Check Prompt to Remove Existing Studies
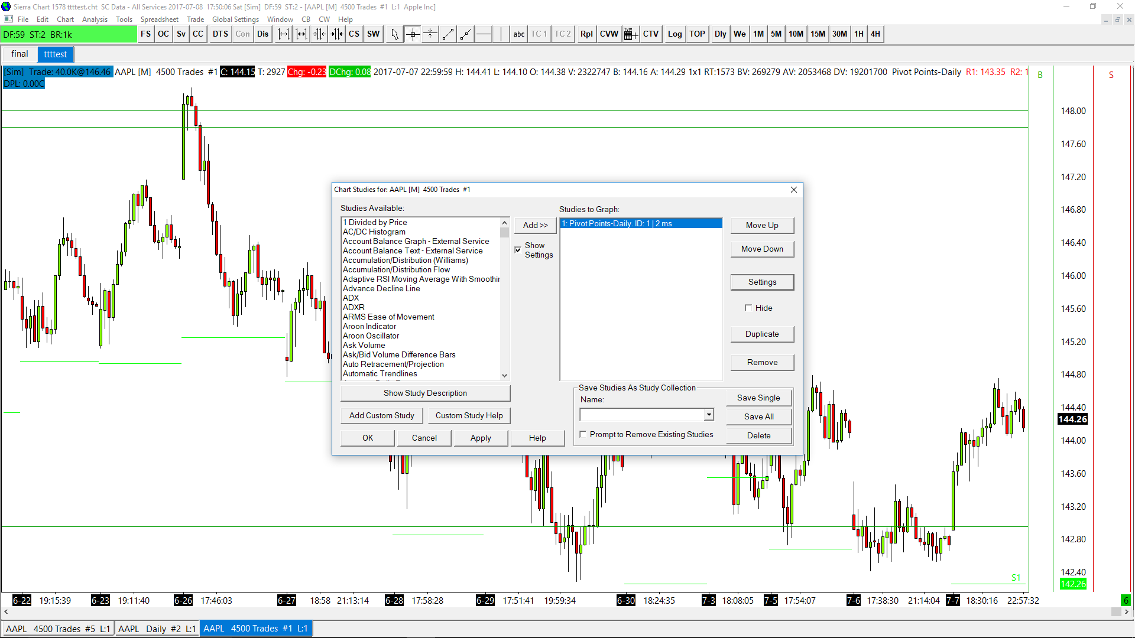This screenshot has width=1135, height=638. [x=583, y=434]
